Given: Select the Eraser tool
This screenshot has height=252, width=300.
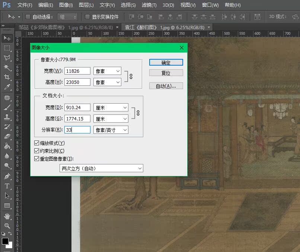Looking at the screenshot, I should pyautogui.click(x=7, y=136).
